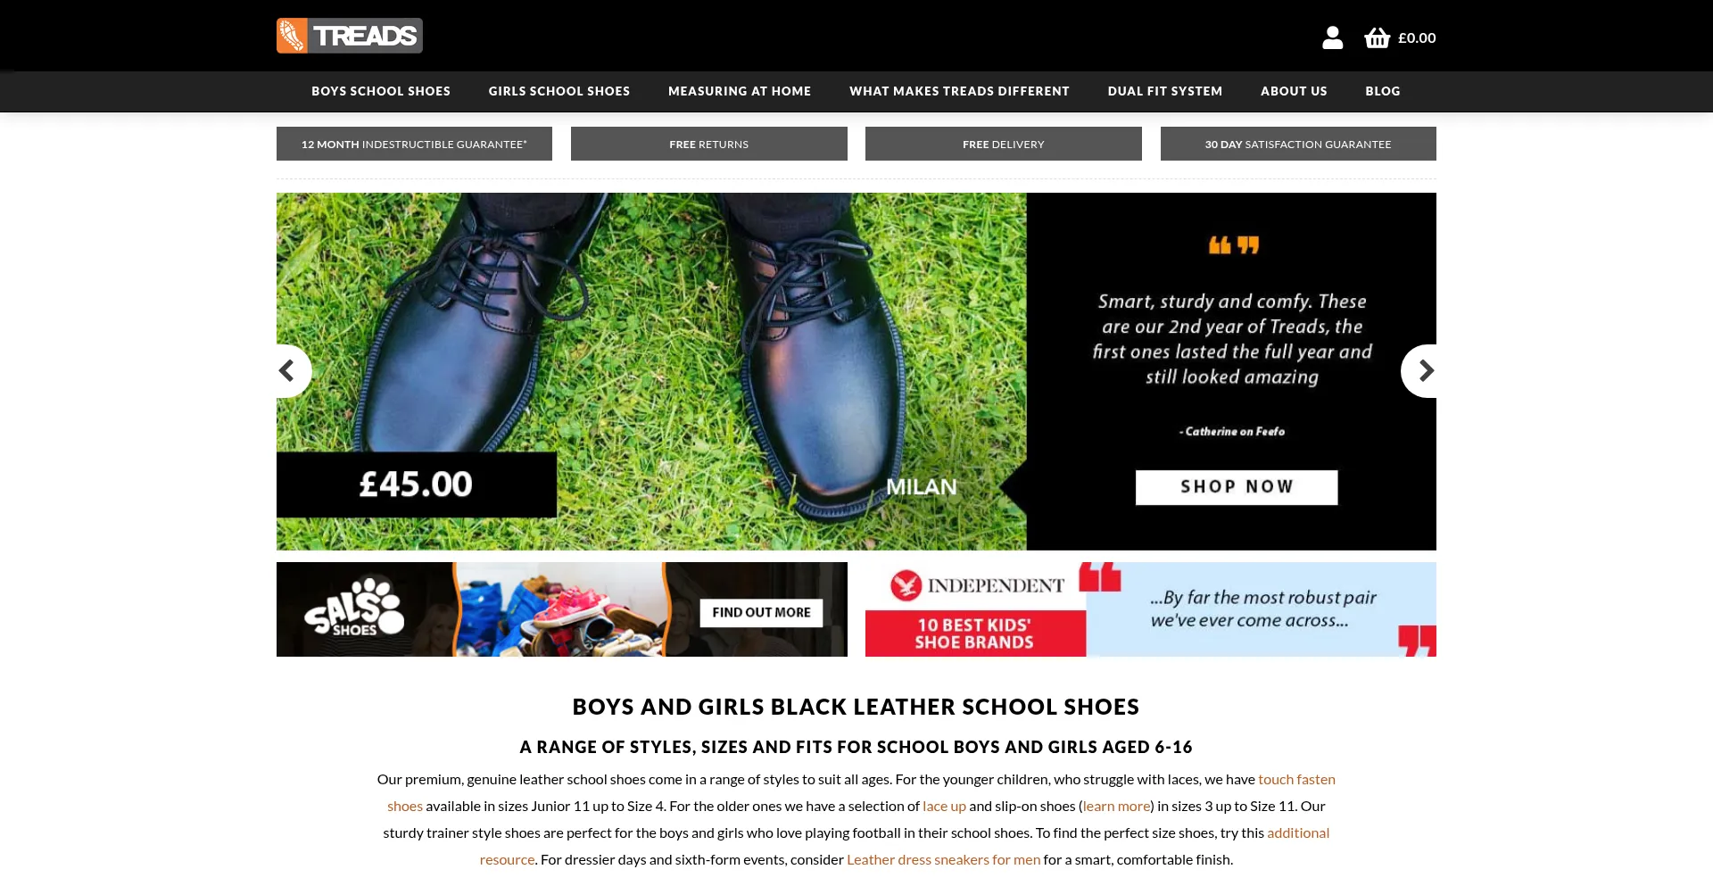The image size is (1713, 886).
Task: Open the shopping basket icon
Action: (x=1377, y=37)
